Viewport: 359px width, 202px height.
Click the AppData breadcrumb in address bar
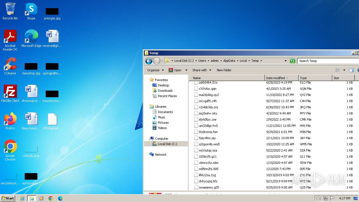coord(229,61)
